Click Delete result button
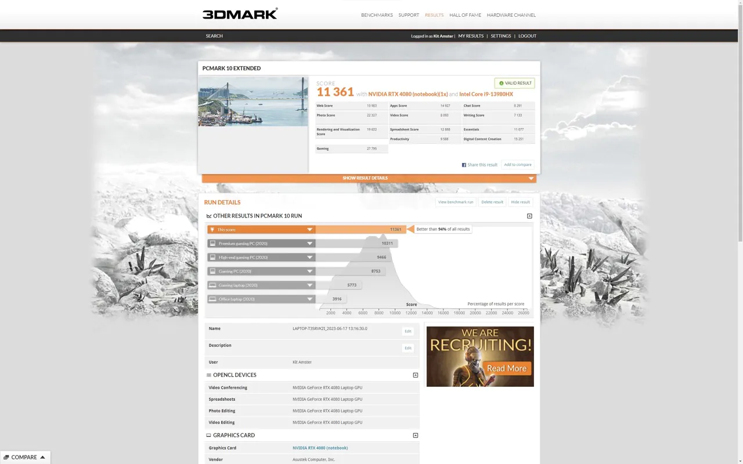 (x=492, y=202)
